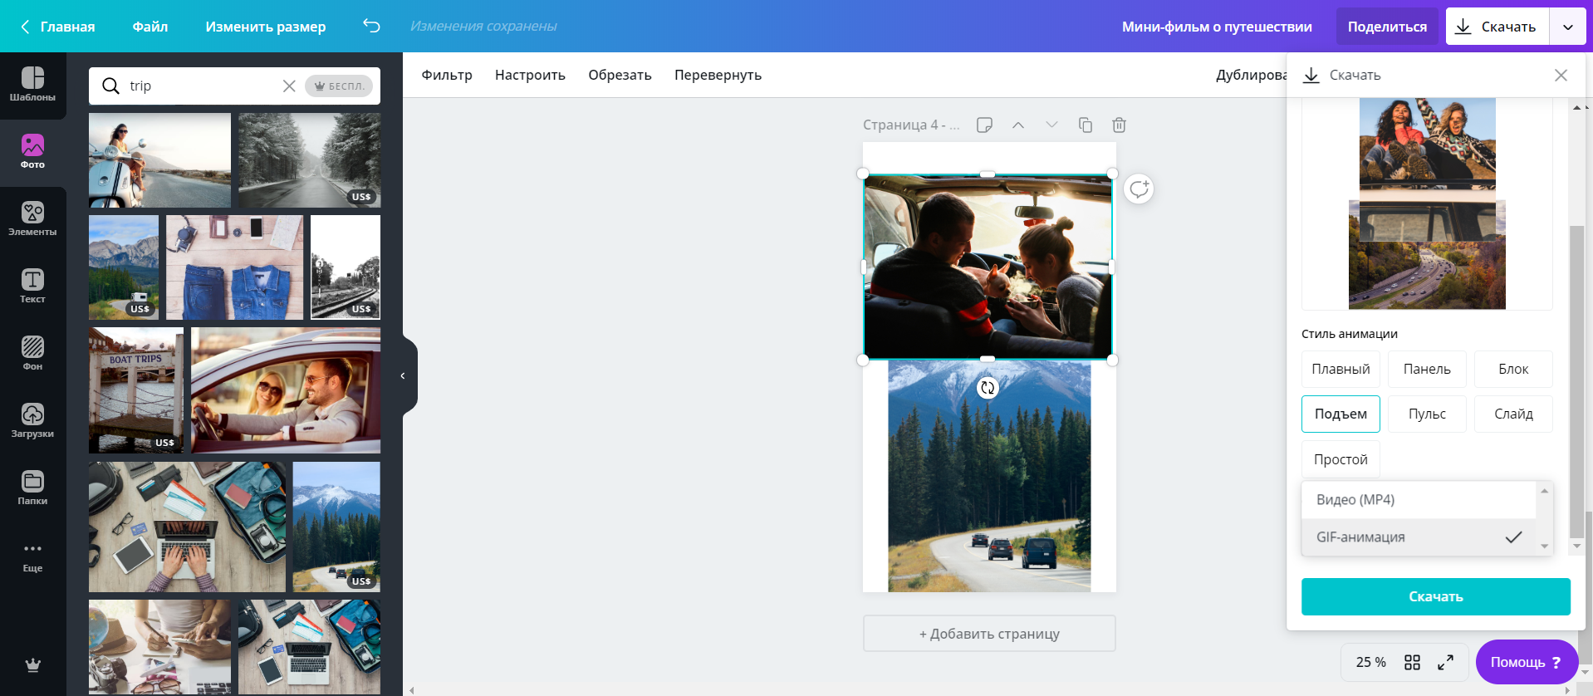Open the Шаблоны templates panel
Image resolution: width=1593 pixels, height=696 pixels.
coord(32,85)
